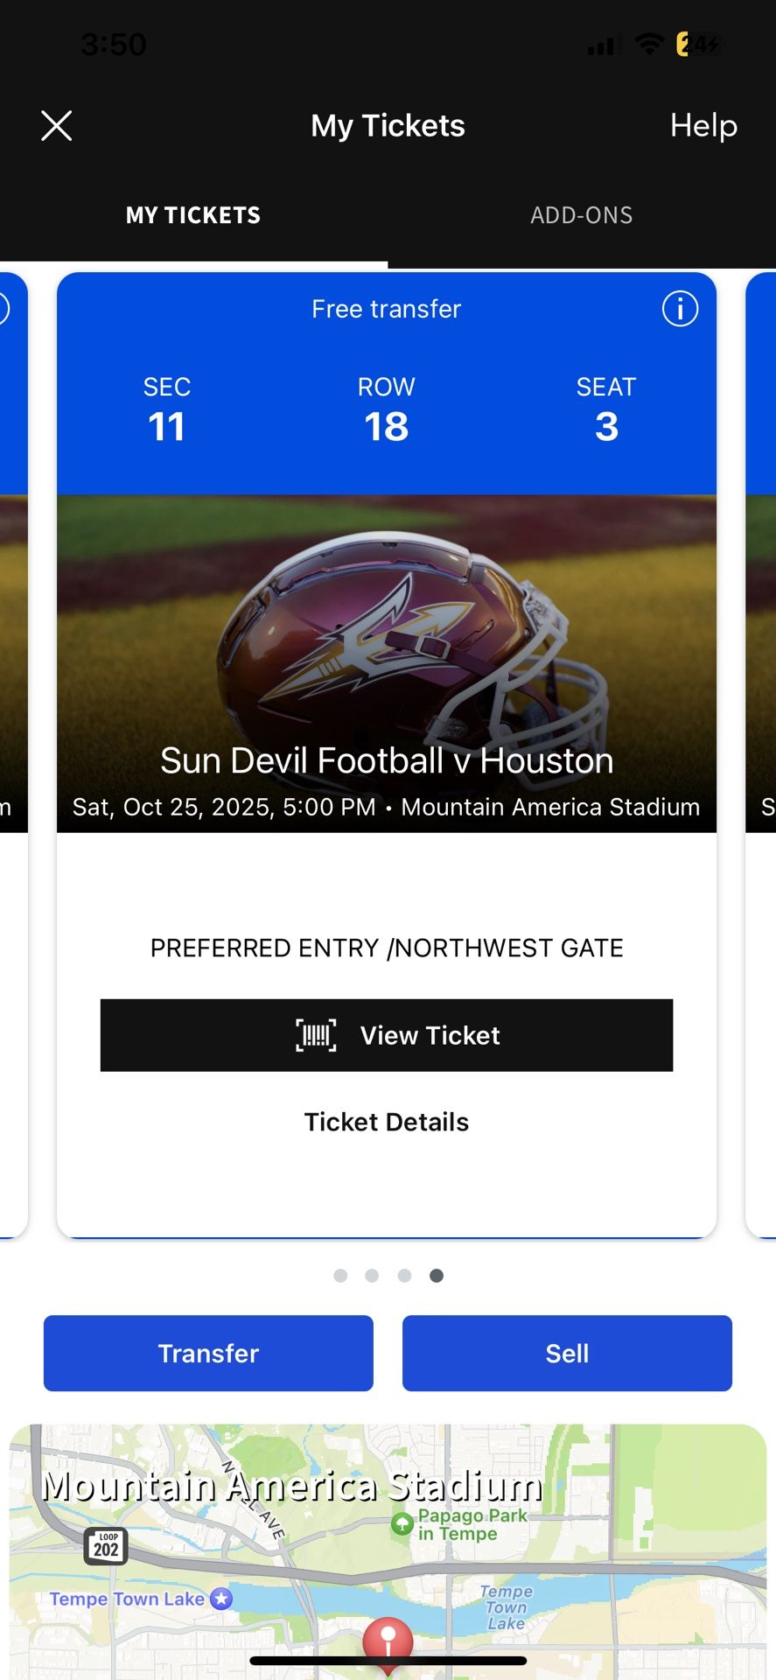Open the Sun Devil helmet ticket image
This screenshot has width=776, height=1680.
387,639
